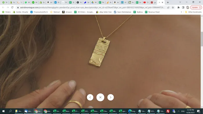Click scrollbar down arrow
The height and width of the screenshot is (114, 203).
coord(202,107)
